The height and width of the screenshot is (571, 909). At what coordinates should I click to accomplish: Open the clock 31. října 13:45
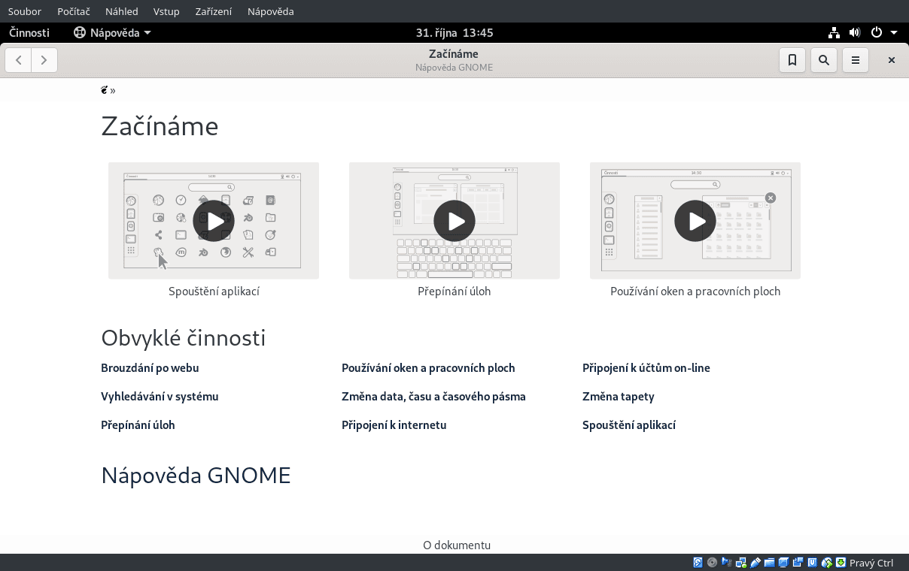(454, 33)
